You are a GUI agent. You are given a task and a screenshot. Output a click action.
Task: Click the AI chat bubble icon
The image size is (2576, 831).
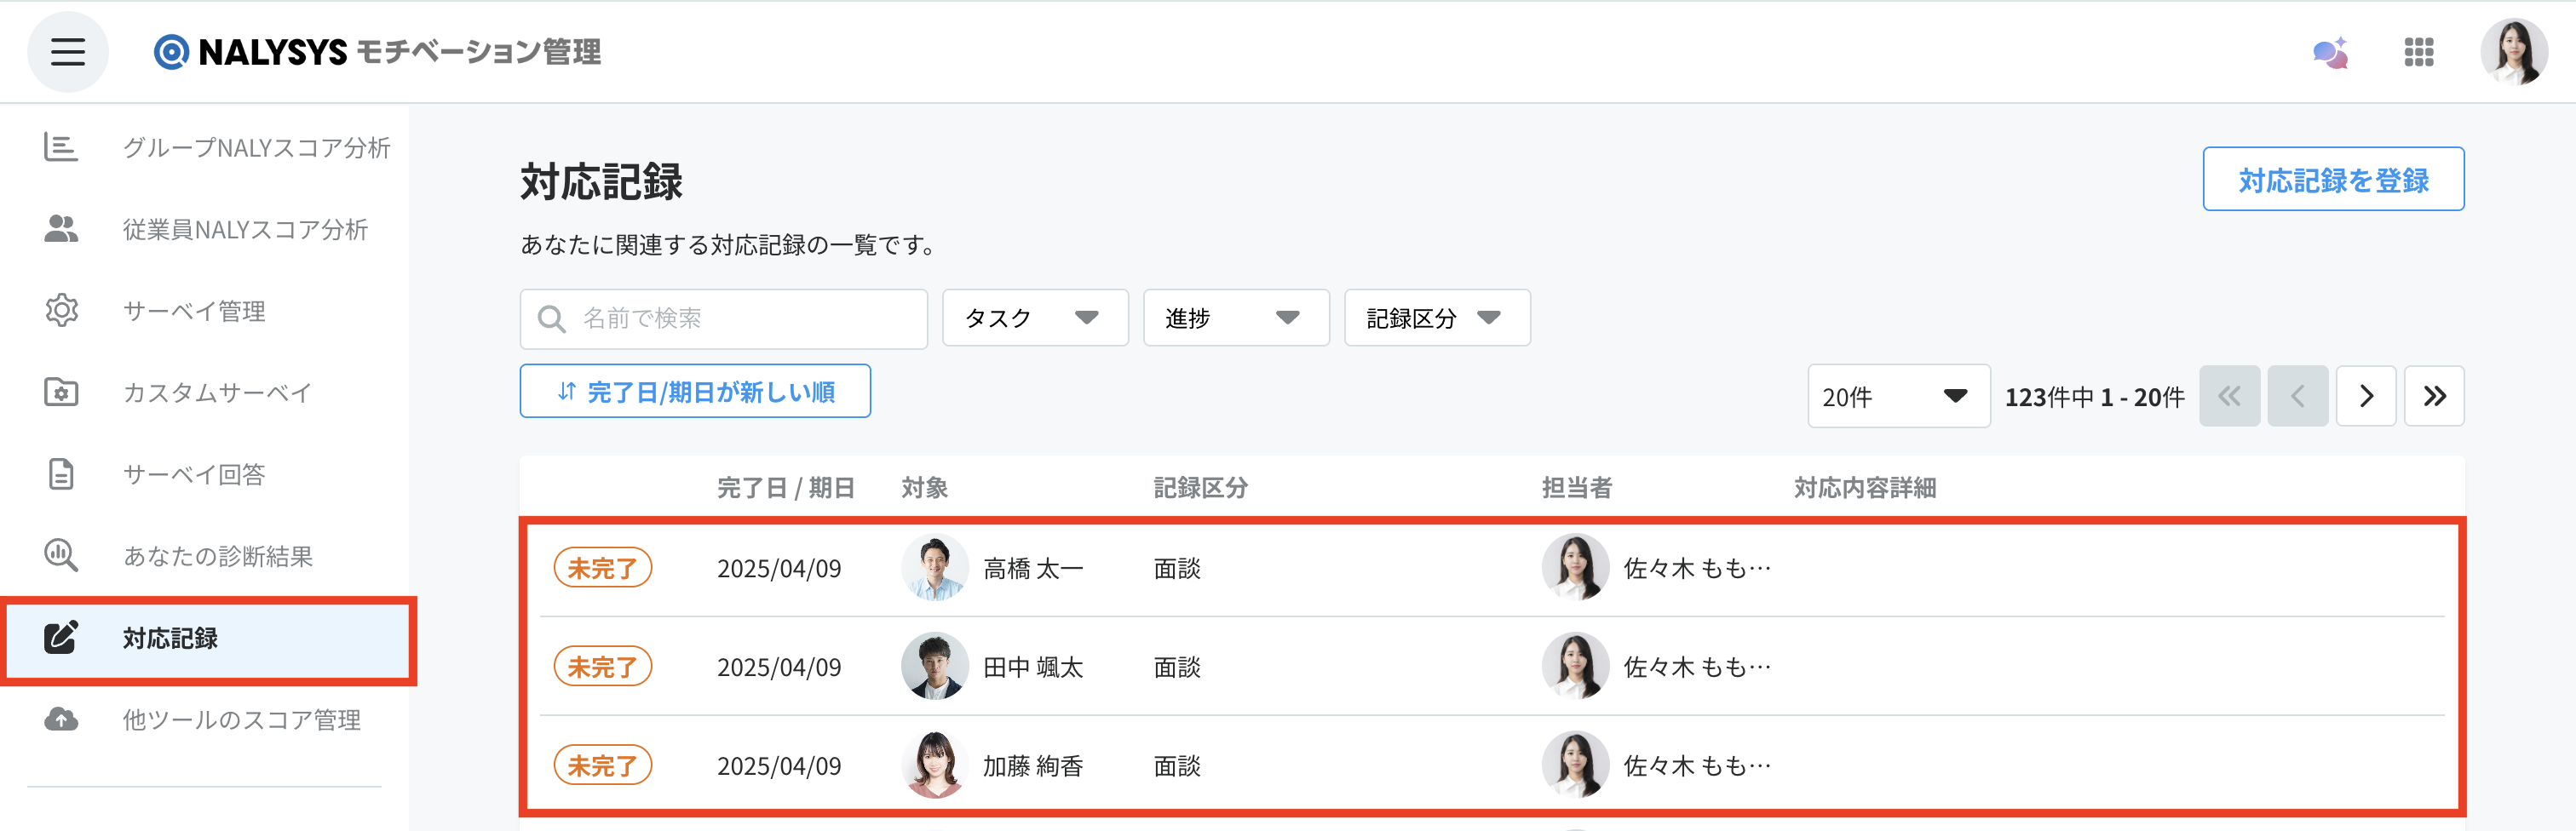[x=2330, y=53]
